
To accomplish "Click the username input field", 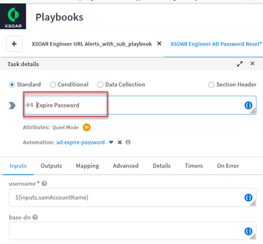I will click(x=132, y=197).
